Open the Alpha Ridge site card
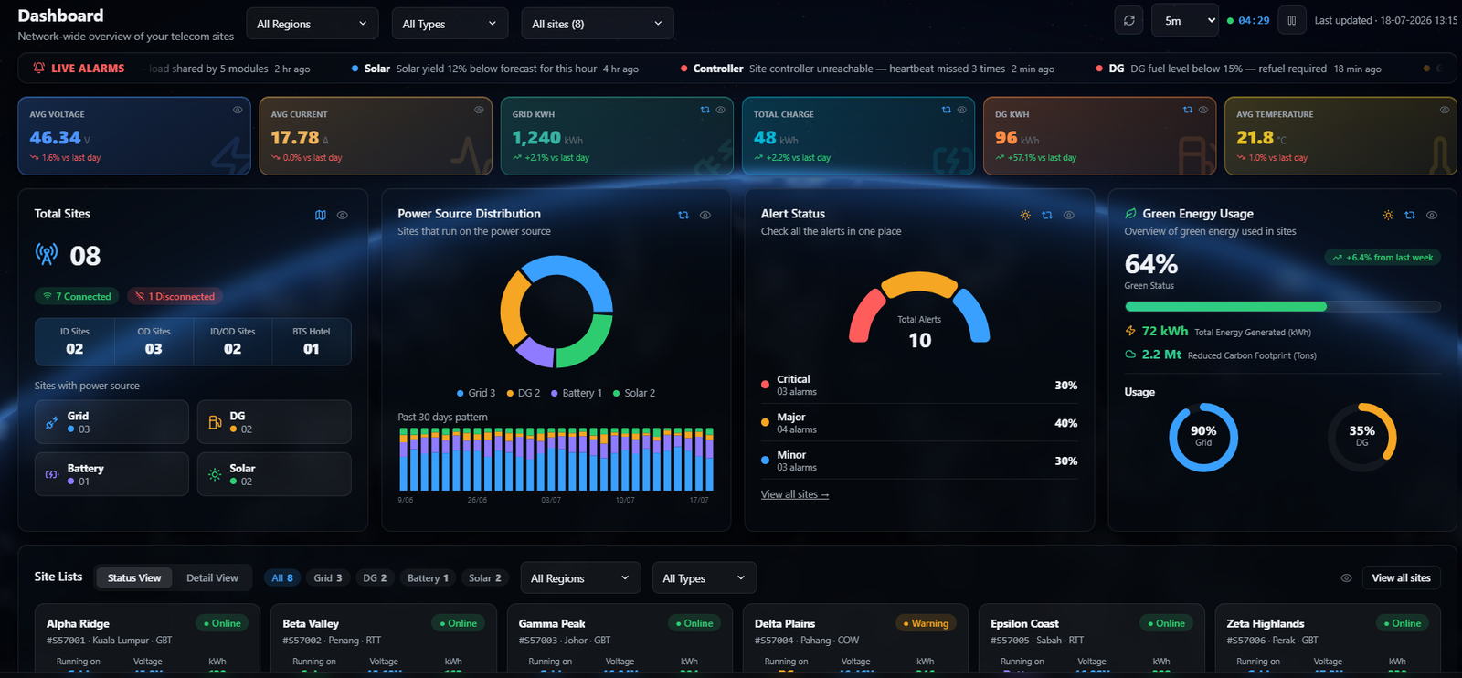 coord(146,640)
